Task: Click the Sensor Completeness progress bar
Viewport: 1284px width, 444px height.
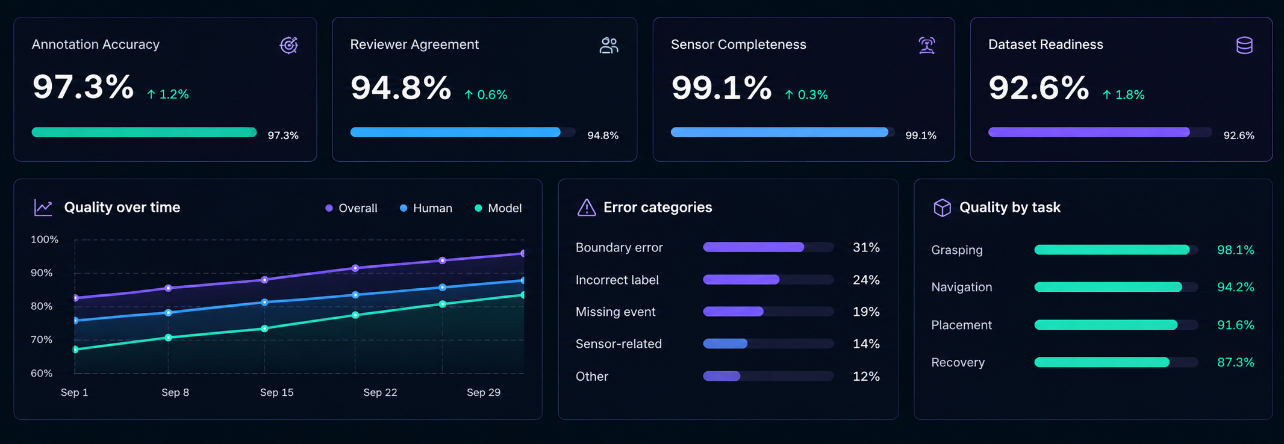Action: [782, 132]
